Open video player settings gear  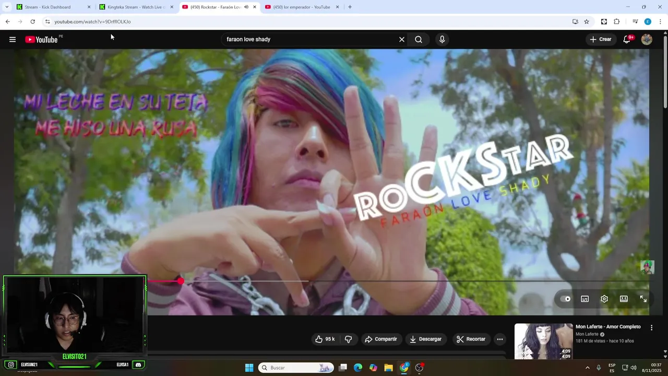pos(604,299)
